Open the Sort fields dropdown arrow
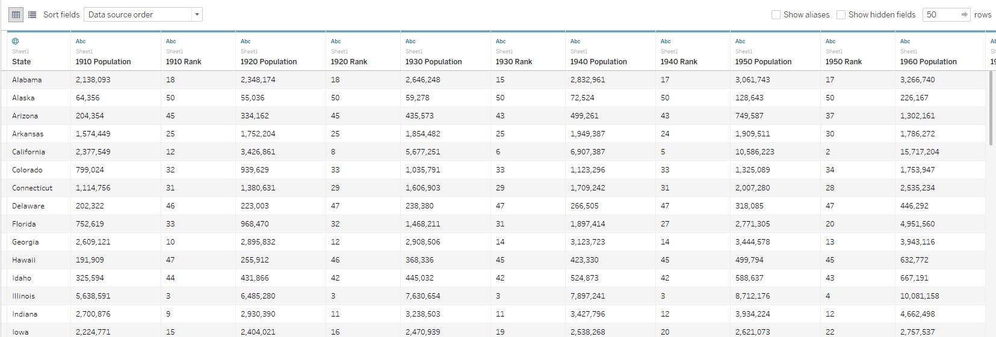 point(197,14)
